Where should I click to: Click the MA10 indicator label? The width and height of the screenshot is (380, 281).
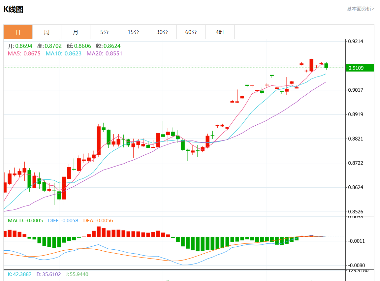point(63,53)
